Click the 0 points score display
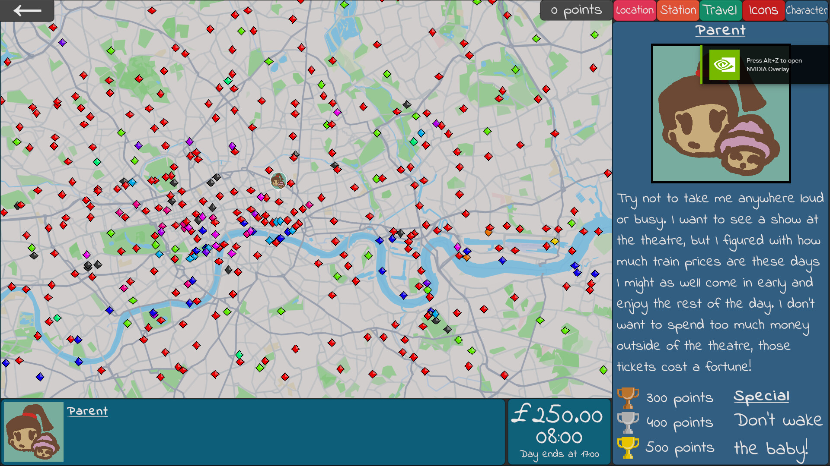Screen dimensions: 830x466 (576, 10)
